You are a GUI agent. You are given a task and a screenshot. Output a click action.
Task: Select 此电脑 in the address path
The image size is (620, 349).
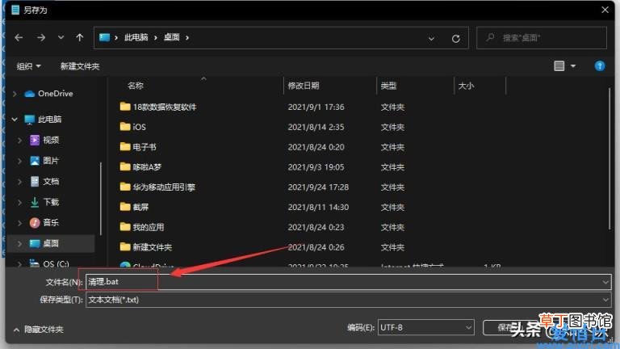coord(136,38)
